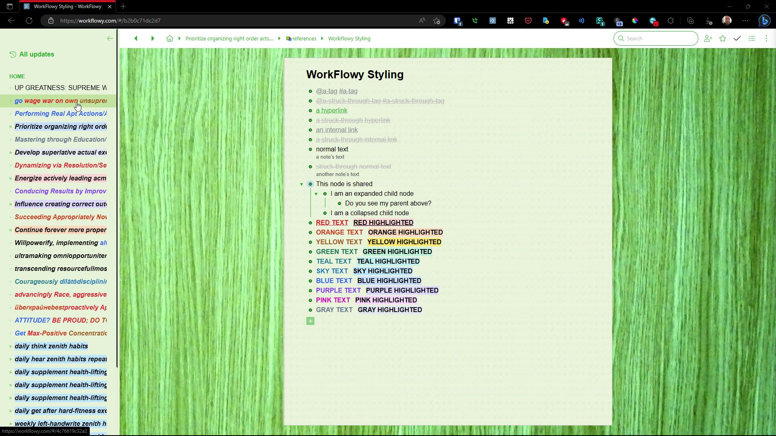Click the list/menu icon top right
776x436 pixels.
[x=753, y=38]
